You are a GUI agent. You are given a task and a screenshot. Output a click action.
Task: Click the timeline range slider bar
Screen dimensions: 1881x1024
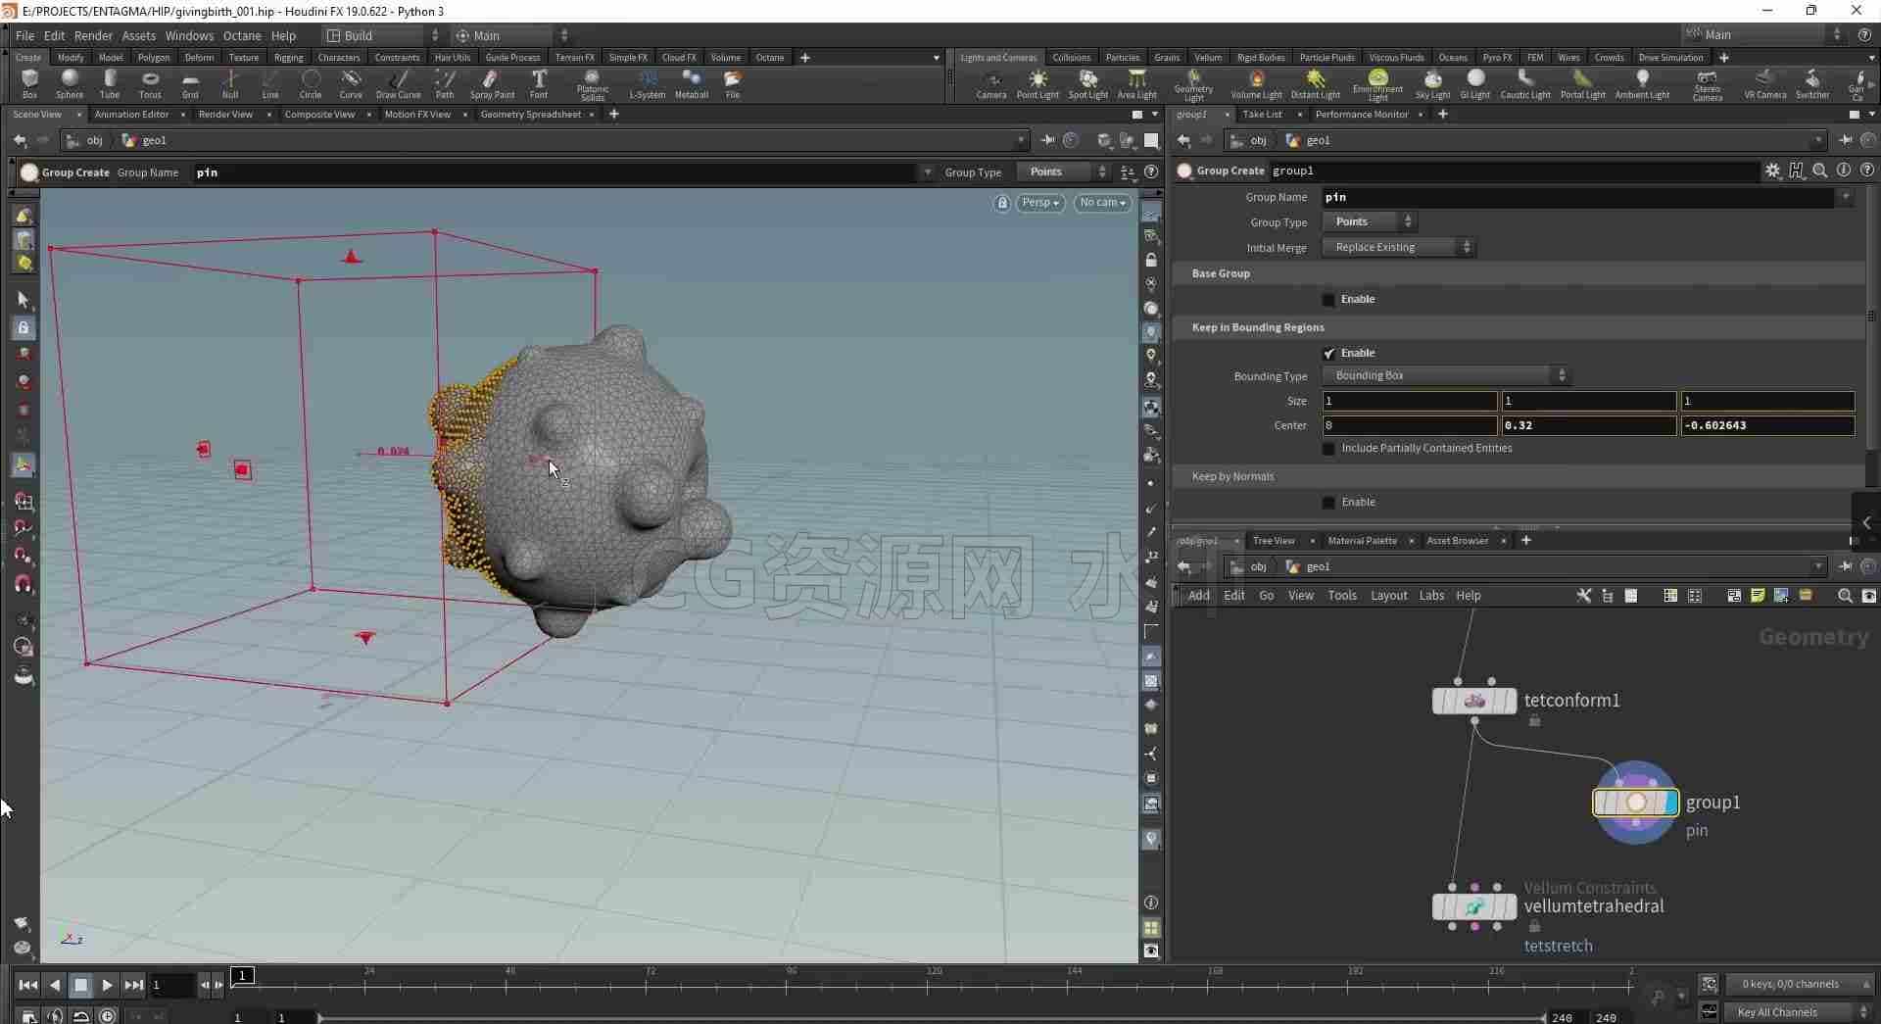(931, 1017)
